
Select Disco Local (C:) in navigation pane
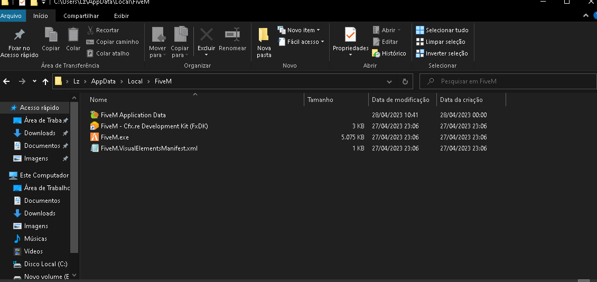45,264
